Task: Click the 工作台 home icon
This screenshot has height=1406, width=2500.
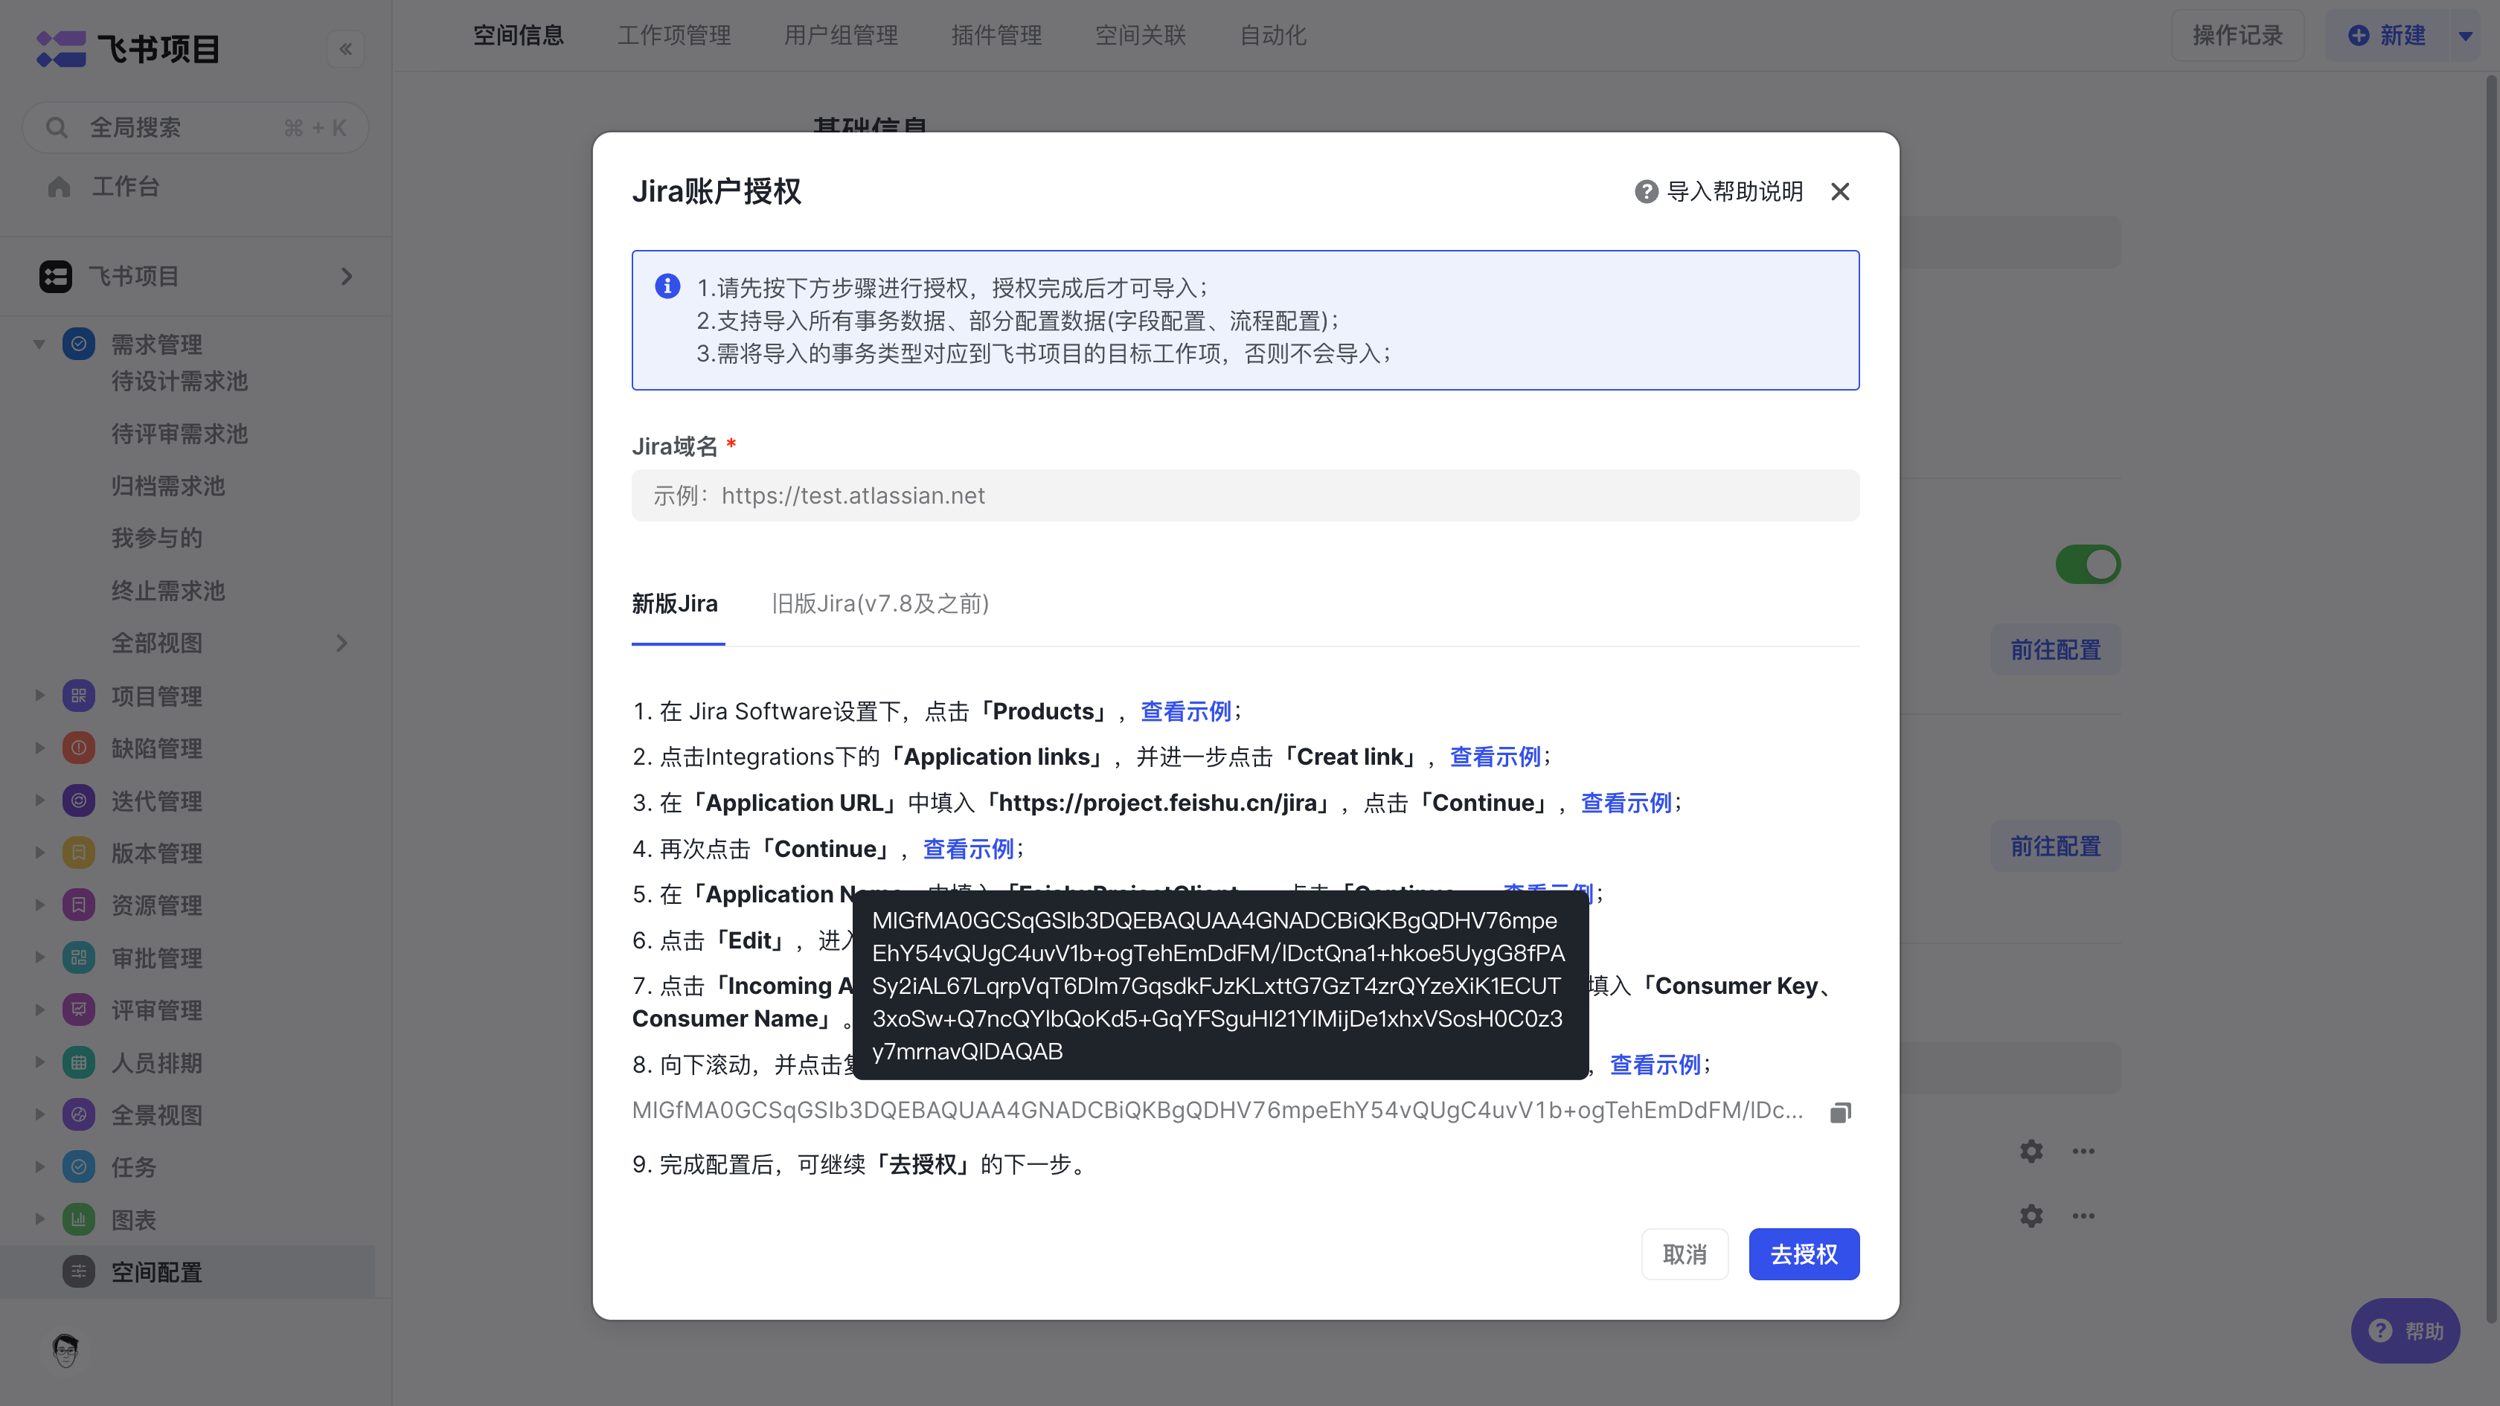Action: 60,186
